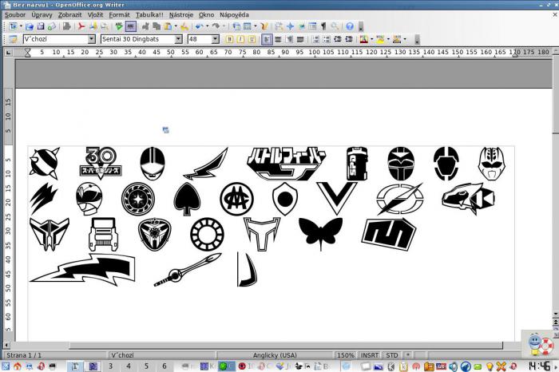Toggle Nonprinting Characters pilcrow icon
The height and width of the screenshot is (372, 559).
323,26
